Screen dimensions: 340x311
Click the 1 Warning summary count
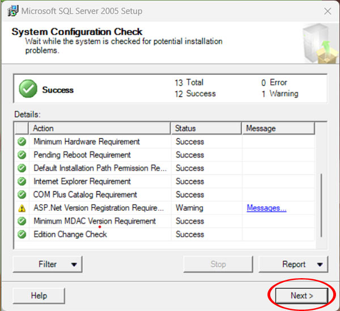280,93
